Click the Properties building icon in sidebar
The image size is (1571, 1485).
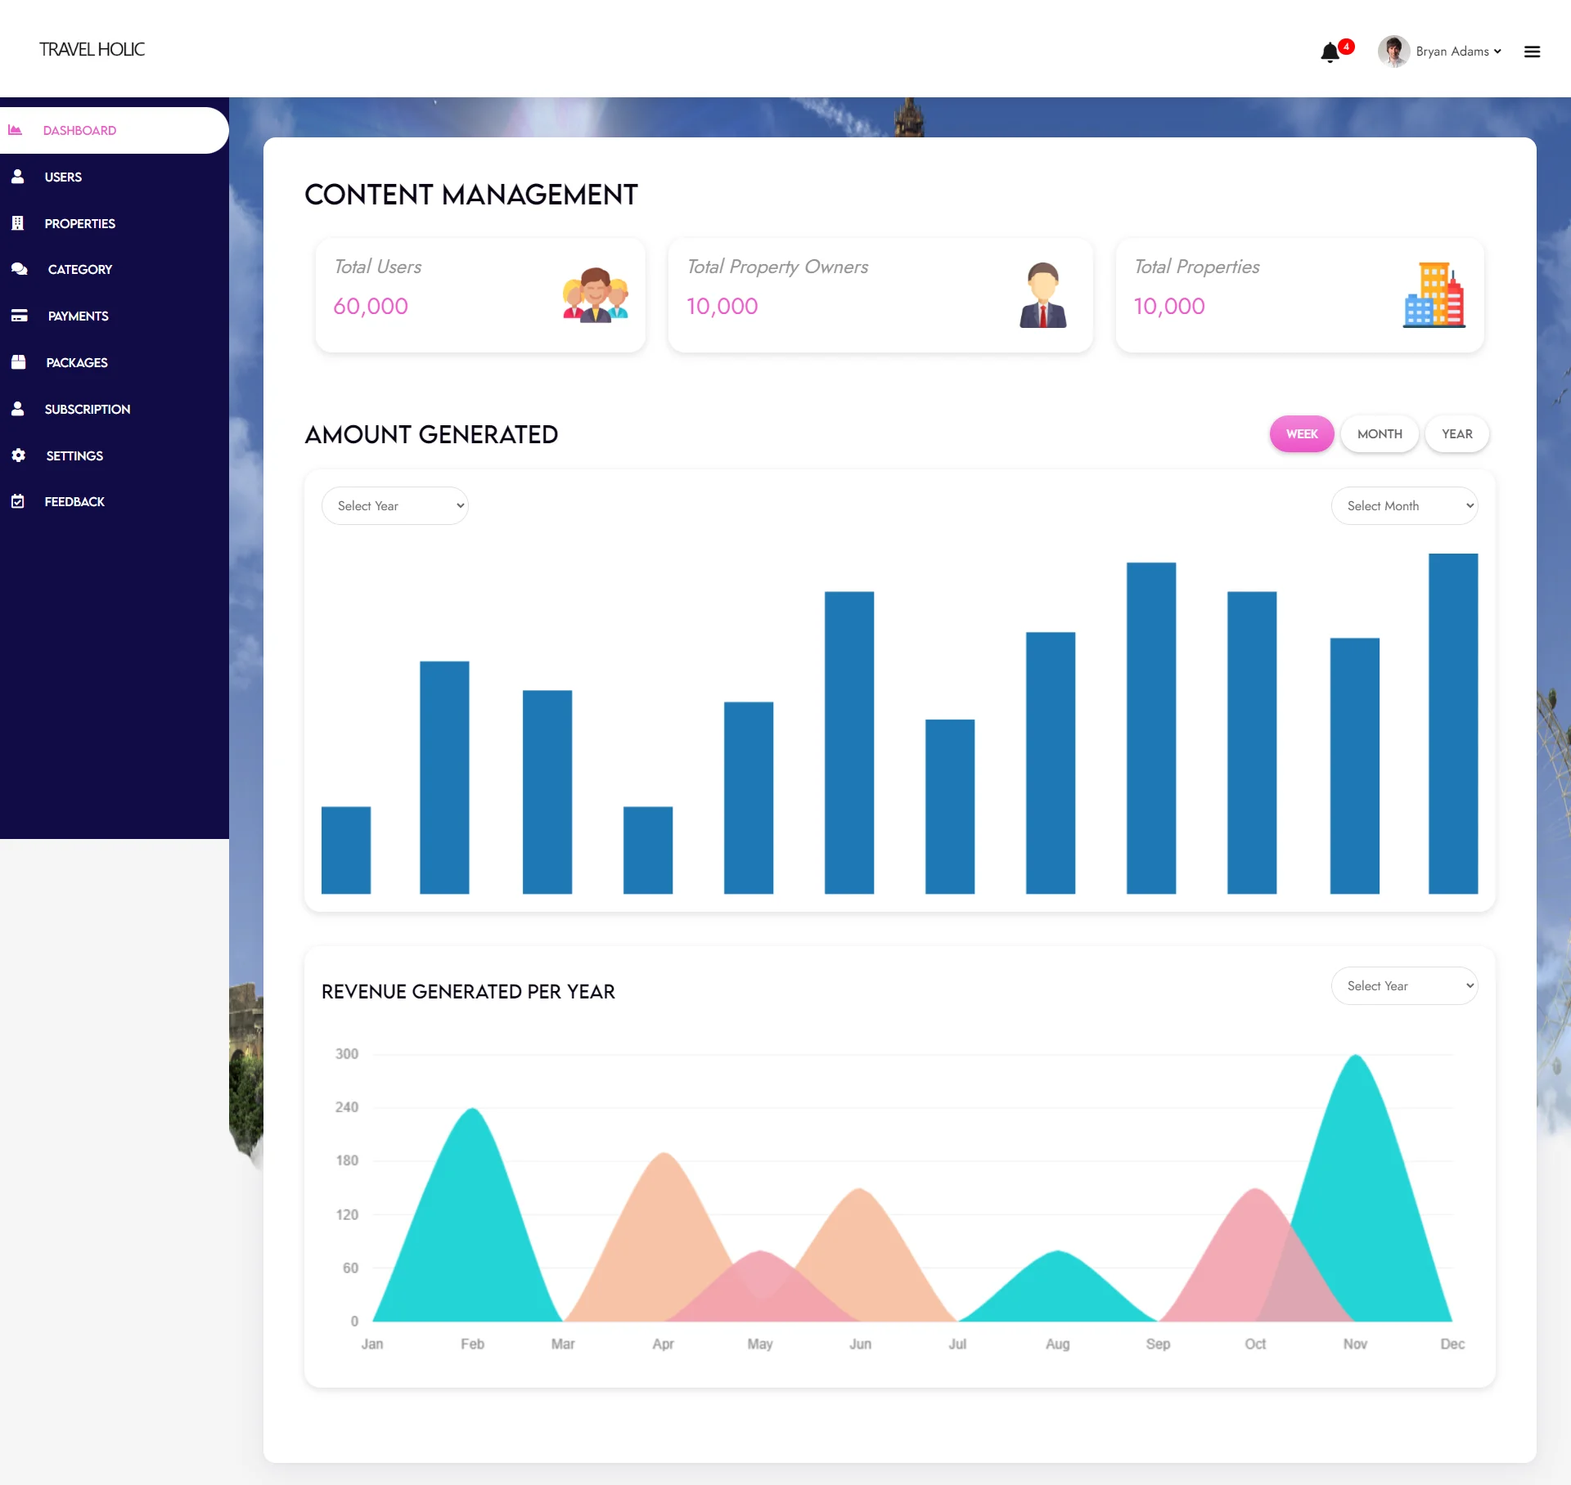(x=18, y=223)
